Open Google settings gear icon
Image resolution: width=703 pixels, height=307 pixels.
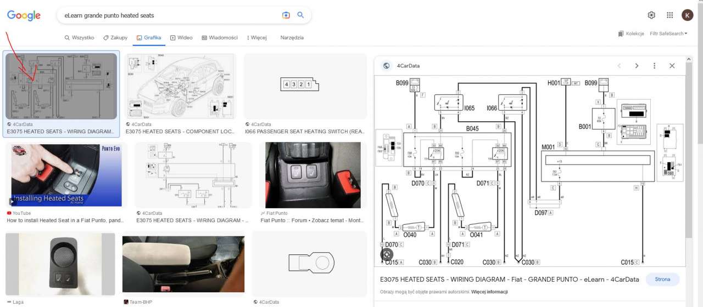click(651, 15)
